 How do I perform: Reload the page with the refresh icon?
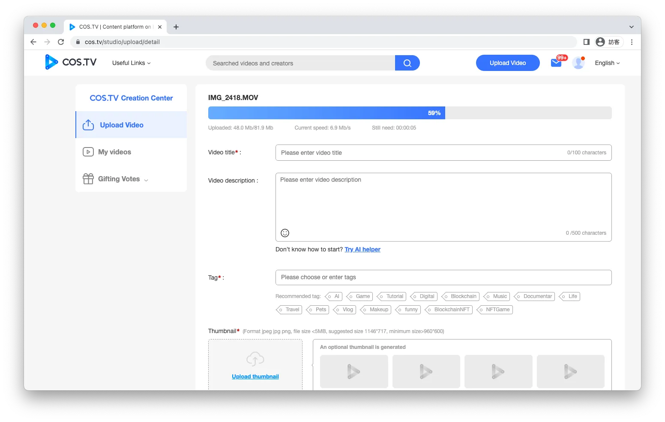coord(61,42)
